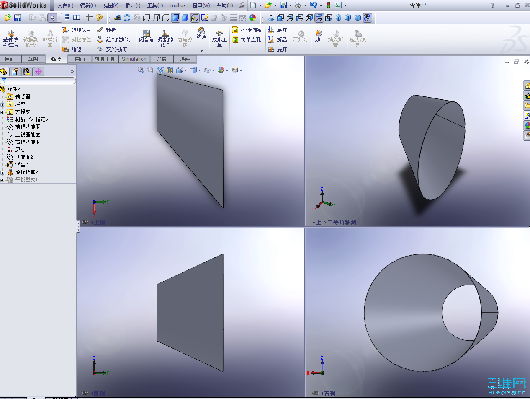
Task: Open the DimXpertManager panel tab
Action: click(x=39, y=72)
